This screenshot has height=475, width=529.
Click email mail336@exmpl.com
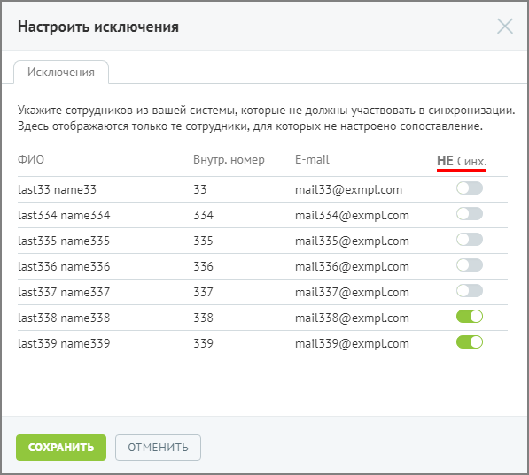(352, 266)
